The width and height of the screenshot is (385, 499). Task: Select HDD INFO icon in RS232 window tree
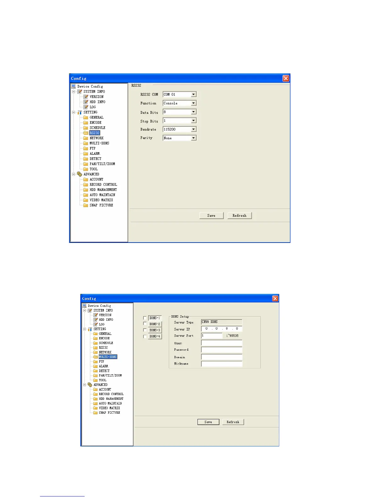click(86, 102)
